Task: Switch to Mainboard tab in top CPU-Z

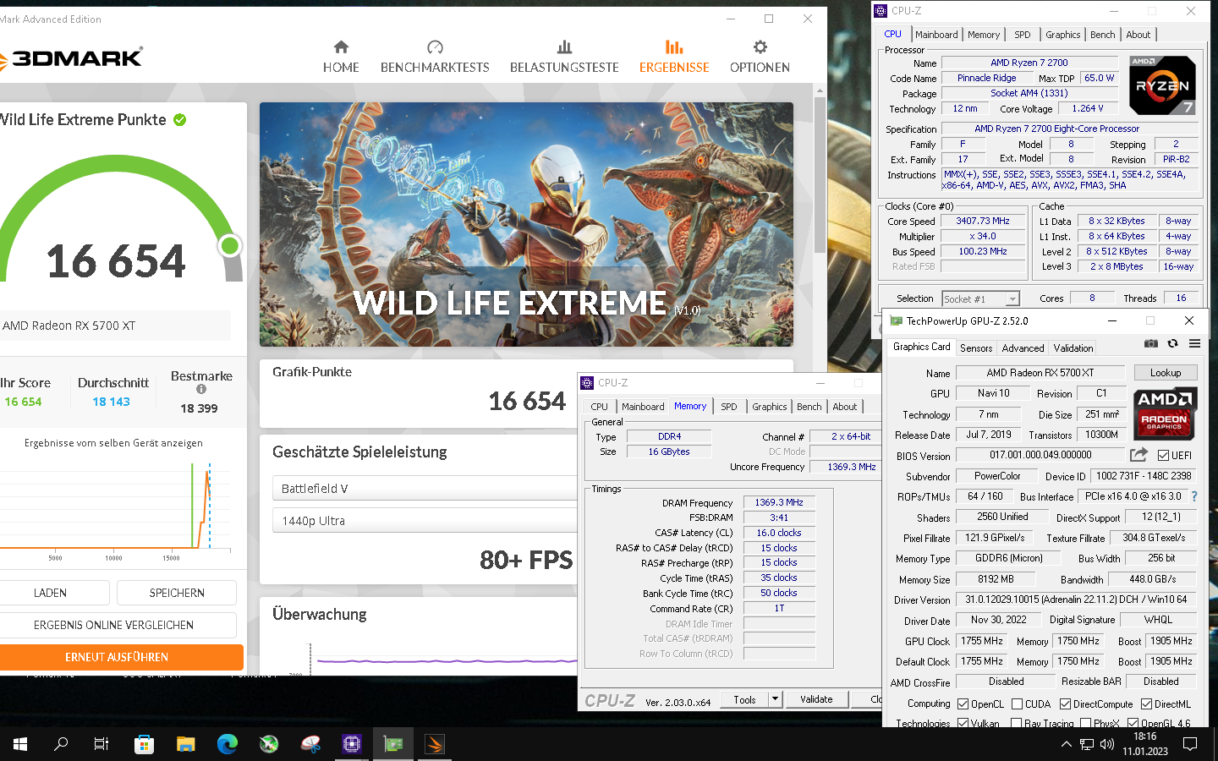Action: (x=936, y=35)
